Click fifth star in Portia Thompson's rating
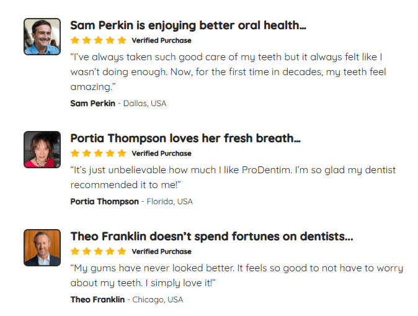 click(122, 153)
